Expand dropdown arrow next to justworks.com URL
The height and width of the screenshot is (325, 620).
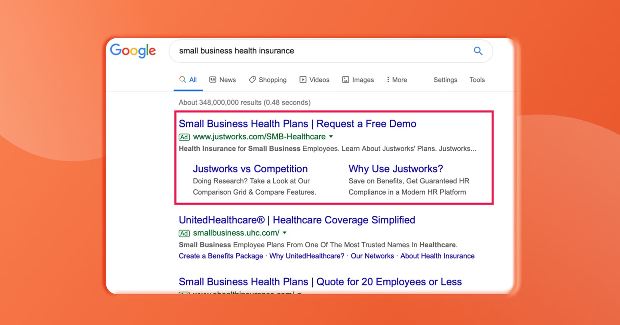click(331, 137)
